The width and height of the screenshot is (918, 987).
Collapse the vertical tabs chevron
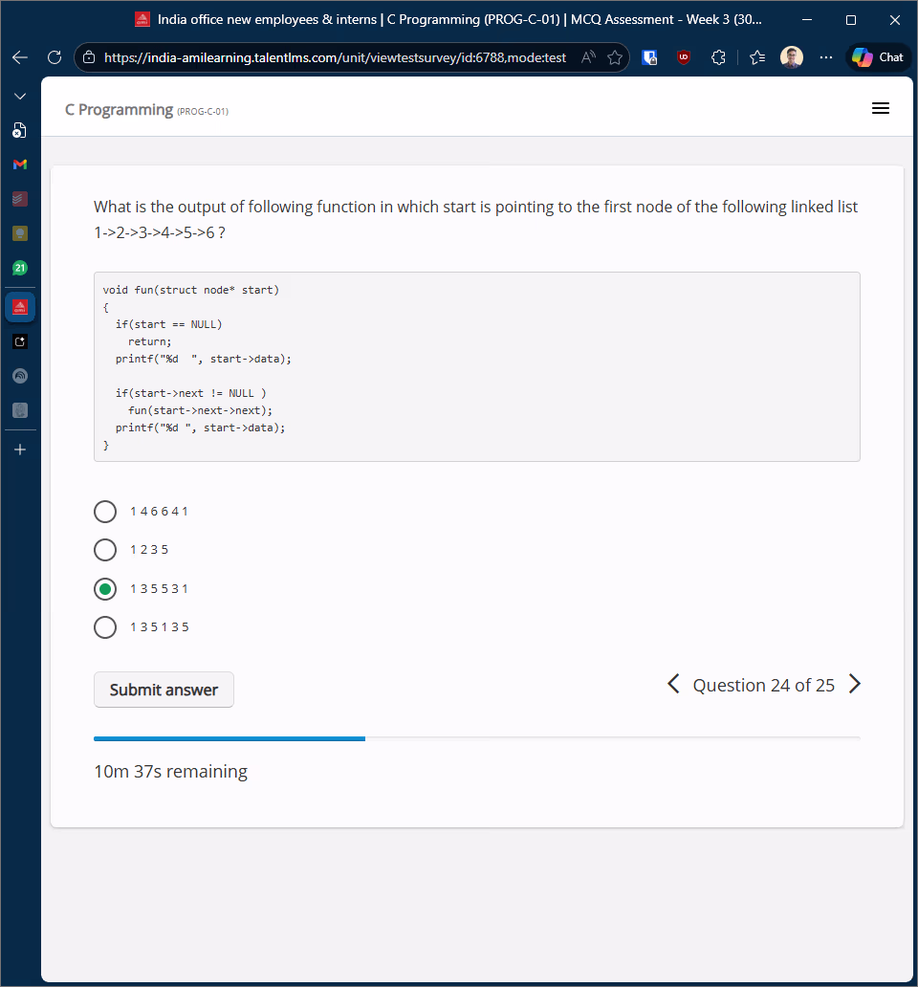[20, 97]
